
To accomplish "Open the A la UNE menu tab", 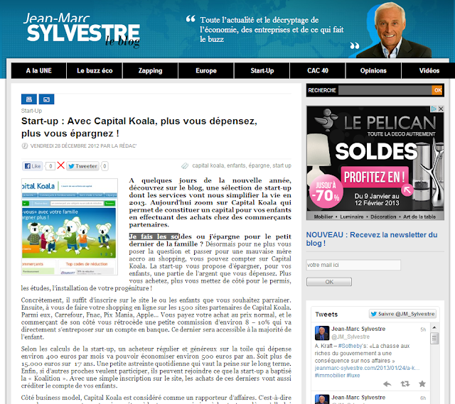I will (x=39, y=71).
